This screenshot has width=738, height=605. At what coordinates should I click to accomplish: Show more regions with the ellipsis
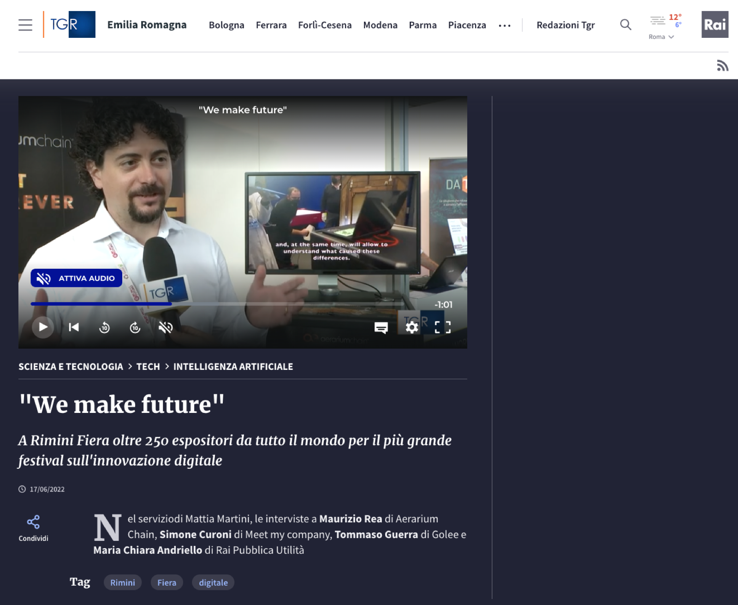tap(505, 25)
